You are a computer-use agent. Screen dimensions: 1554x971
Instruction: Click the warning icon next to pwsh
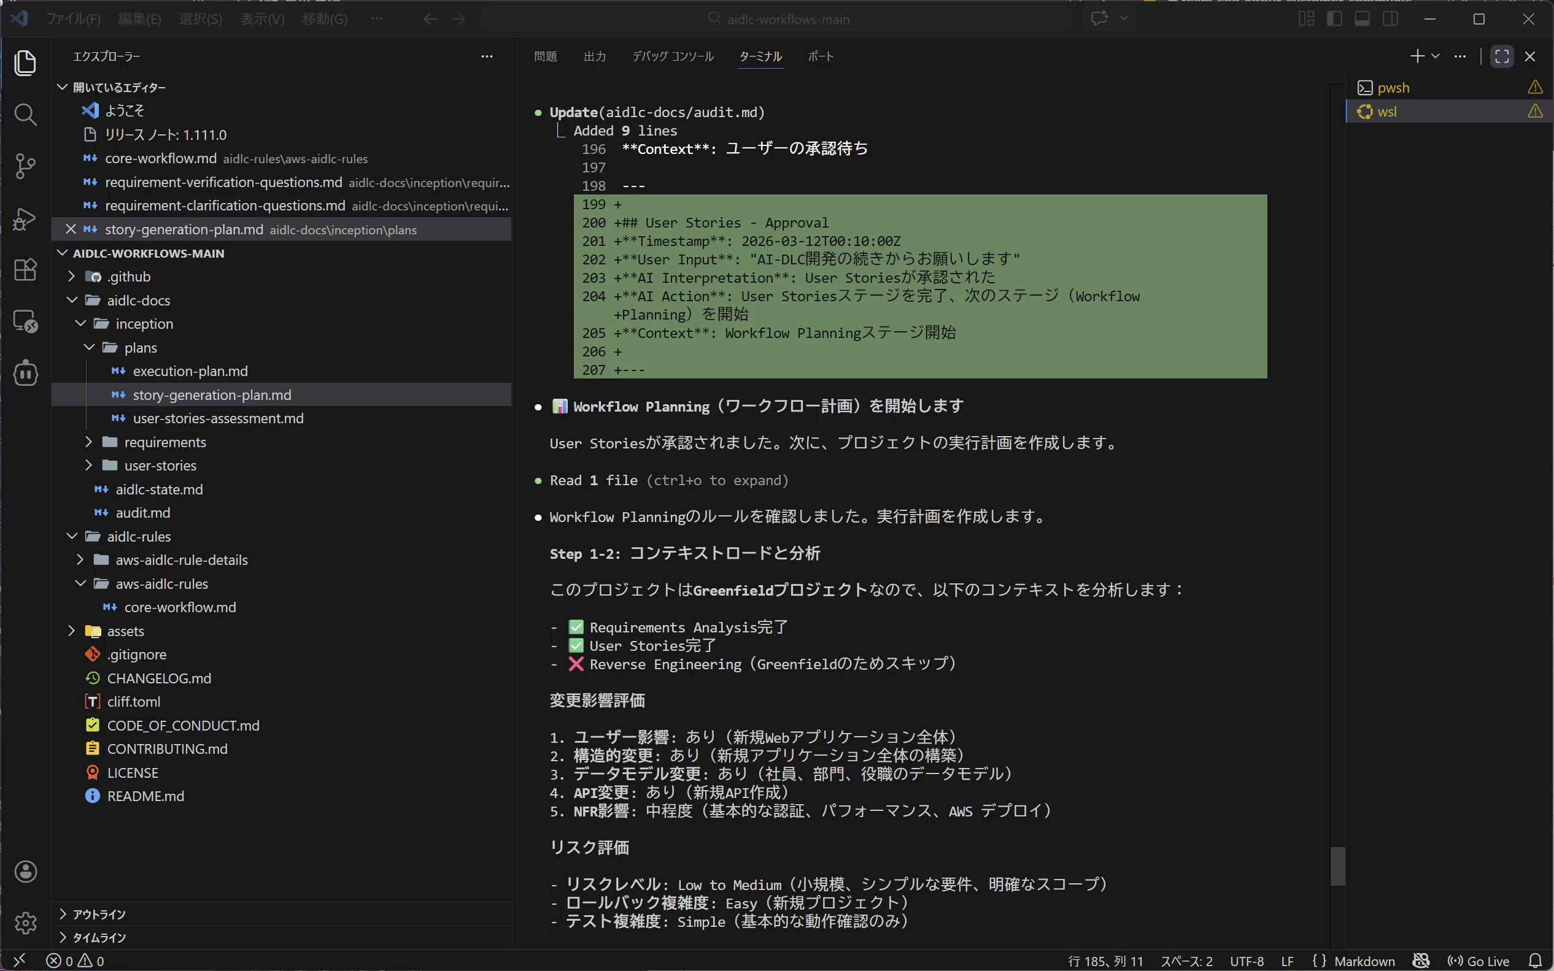pos(1535,87)
